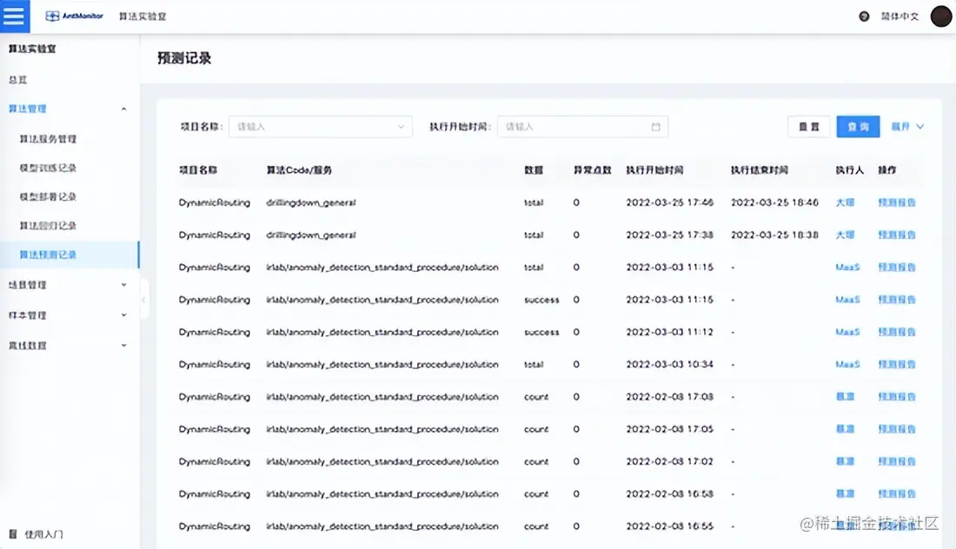Collapse the 算法管理 section in sidebar
The width and height of the screenshot is (956, 549).
pos(123,109)
